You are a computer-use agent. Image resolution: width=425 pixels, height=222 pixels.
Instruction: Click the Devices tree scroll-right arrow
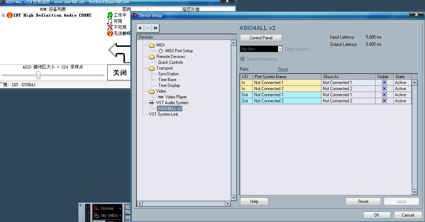click(x=228, y=204)
